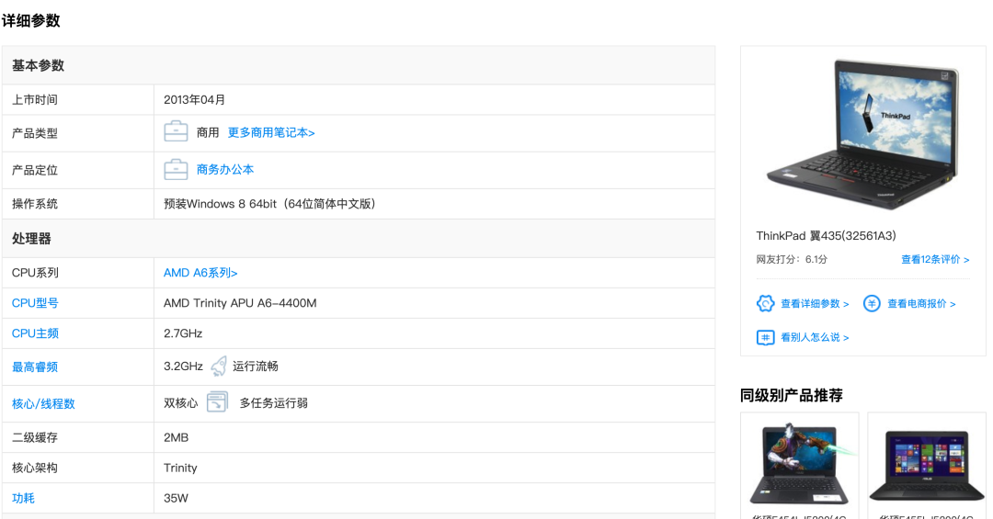Click the 双核心 value
The width and height of the screenshot is (993, 519).
pyautogui.click(x=180, y=403)
